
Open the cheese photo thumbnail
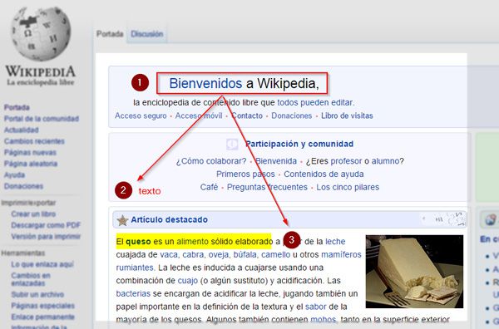(x=414, y=272)
